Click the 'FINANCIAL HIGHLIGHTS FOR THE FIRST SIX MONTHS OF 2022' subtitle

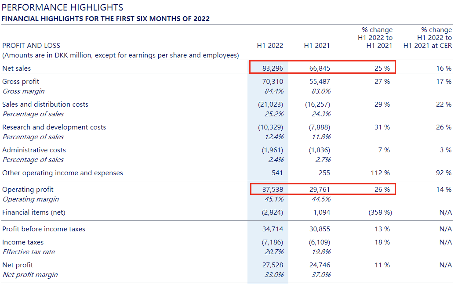point(105,19)
